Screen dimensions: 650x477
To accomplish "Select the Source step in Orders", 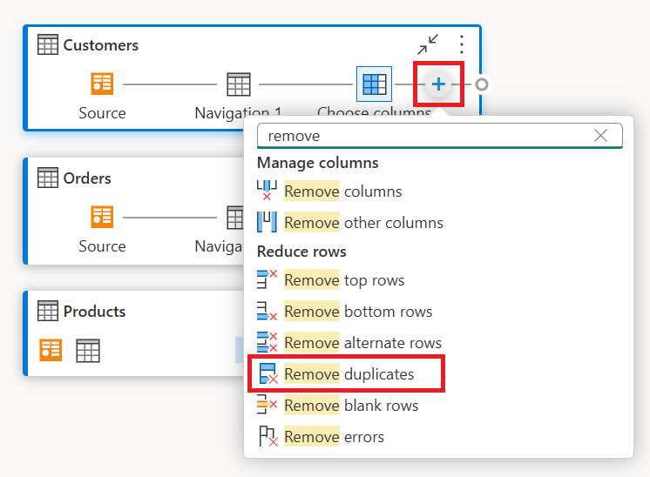I will pos(102,217).
